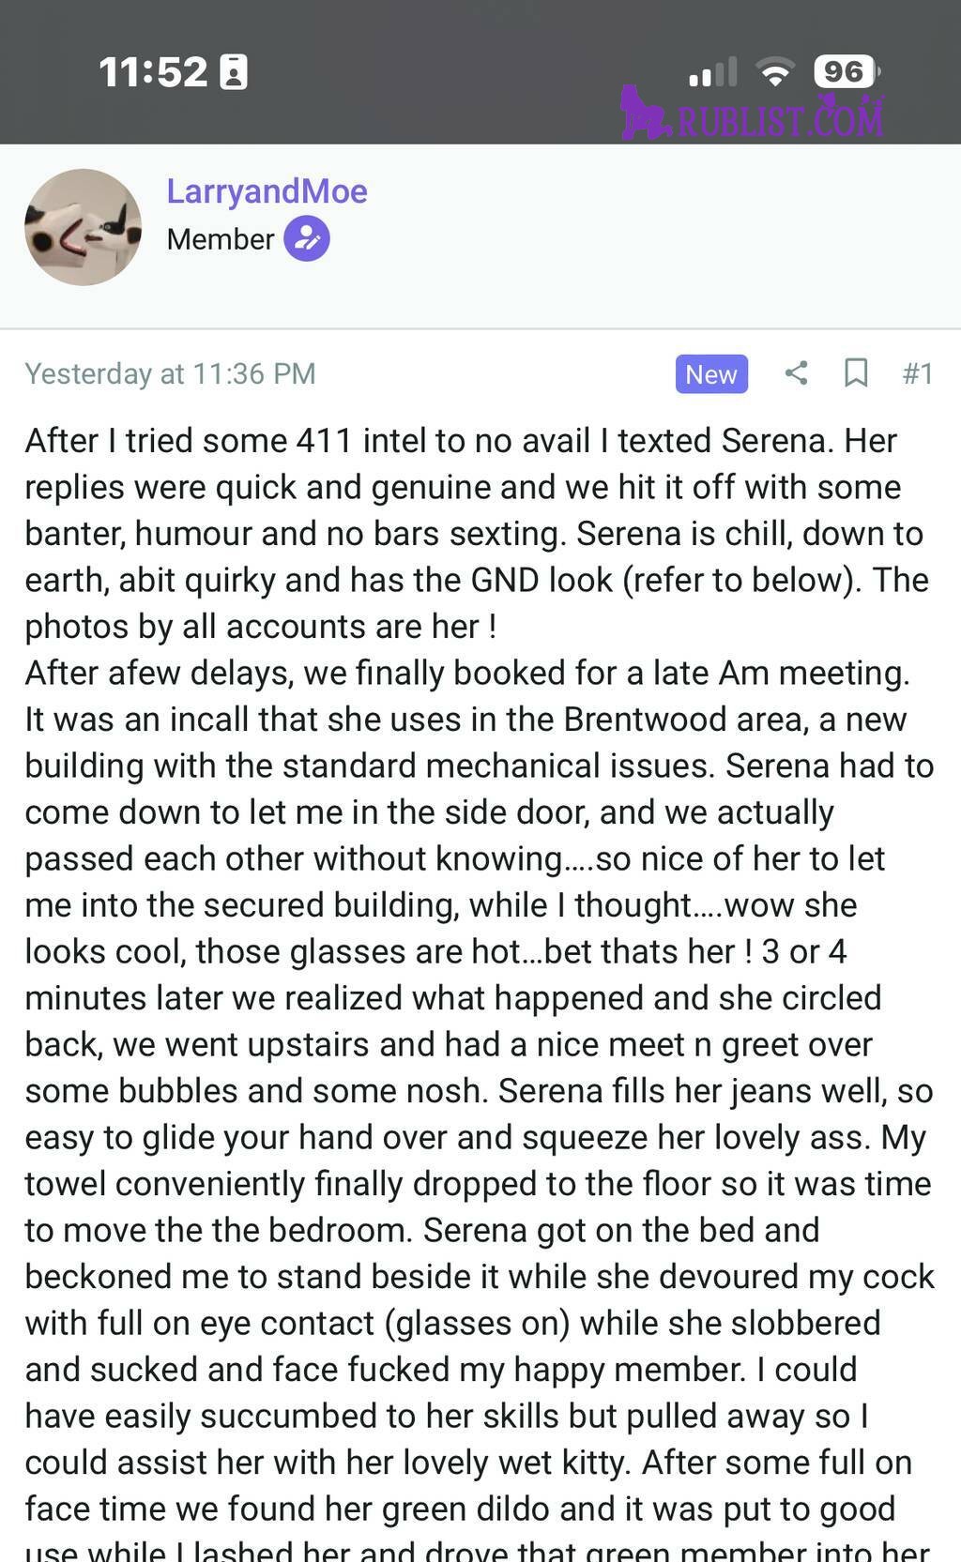This screenshot has width=961, height=1562.
Task: Select the purple New badge
Action: coord(711,373)
